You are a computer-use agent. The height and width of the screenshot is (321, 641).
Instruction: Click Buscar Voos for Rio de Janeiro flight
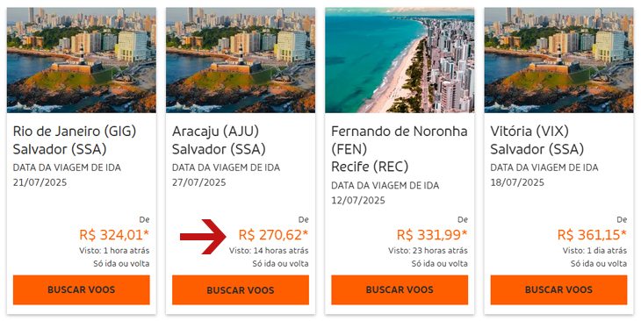[x=82, y=290]
